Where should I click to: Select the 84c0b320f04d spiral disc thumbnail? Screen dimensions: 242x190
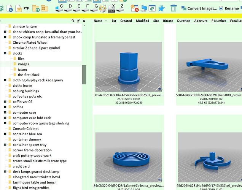pyautogui.click(x=129, y=157)
